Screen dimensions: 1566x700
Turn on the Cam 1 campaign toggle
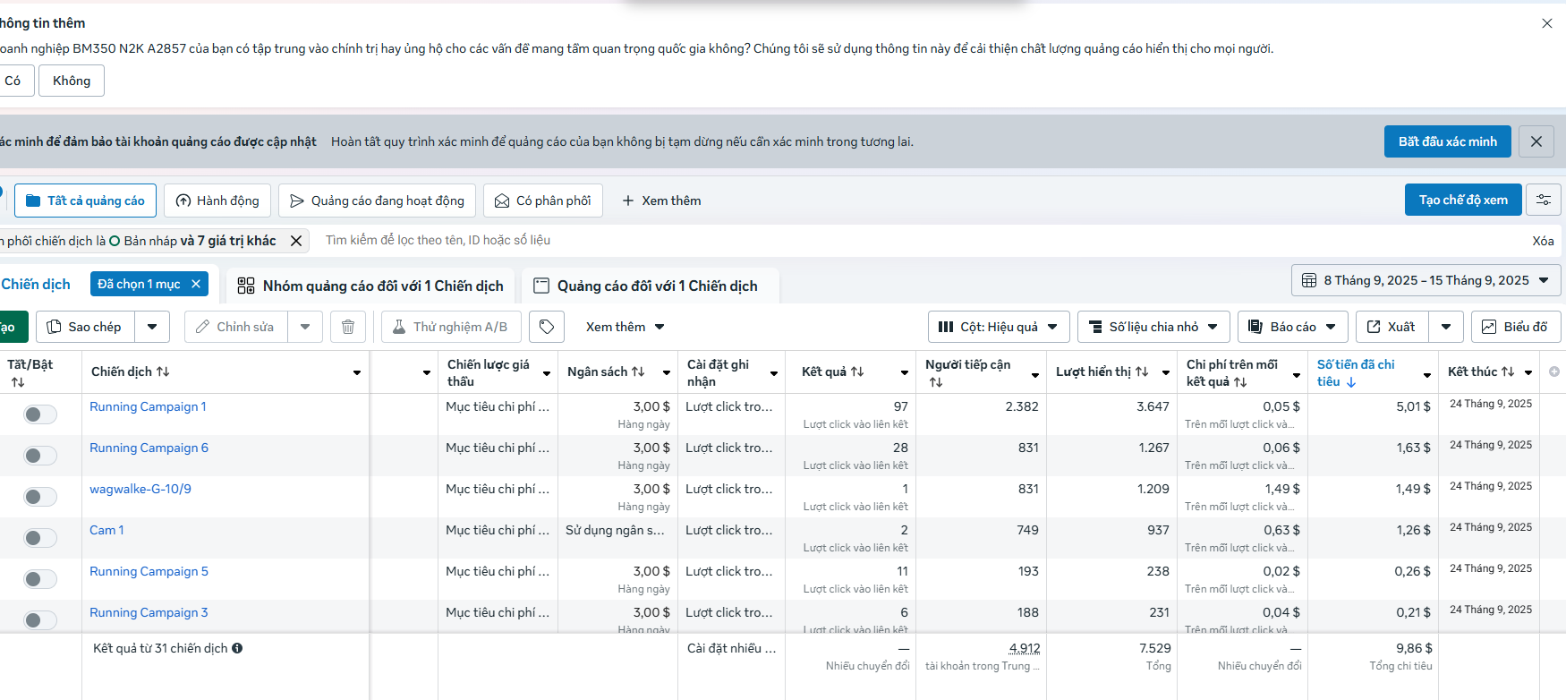40,538
